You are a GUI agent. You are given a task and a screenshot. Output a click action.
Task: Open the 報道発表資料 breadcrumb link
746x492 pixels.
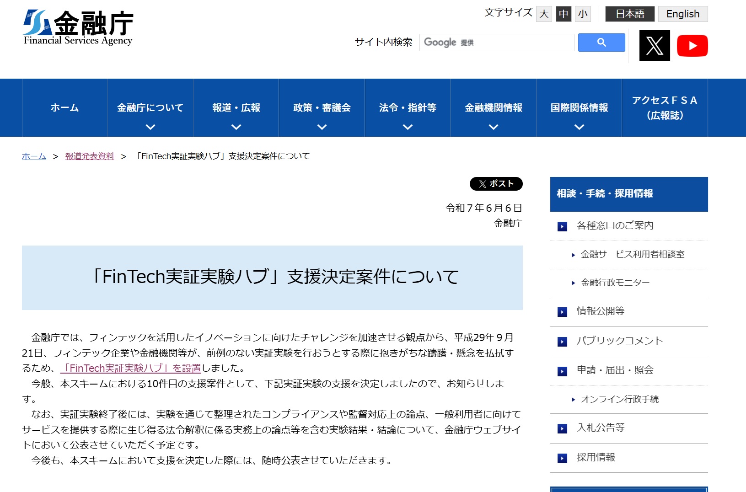[90, 156]
